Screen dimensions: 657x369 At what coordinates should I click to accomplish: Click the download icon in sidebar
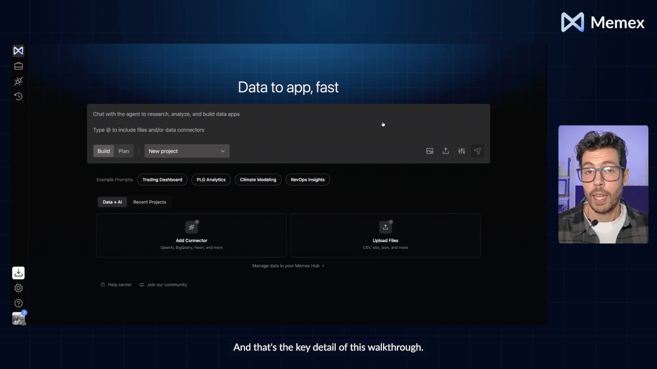pos(18,273)
